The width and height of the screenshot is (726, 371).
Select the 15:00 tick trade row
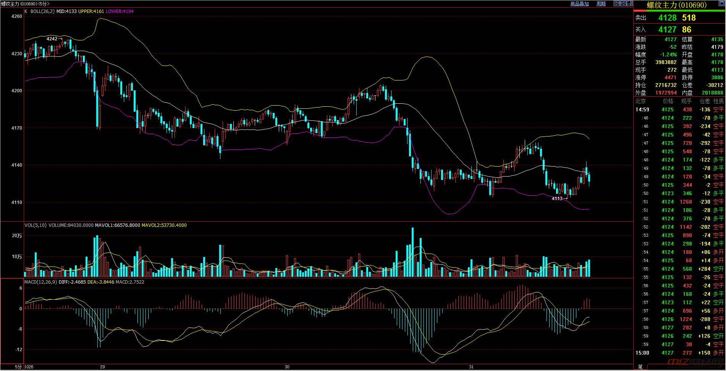click(x=679, y=353)
